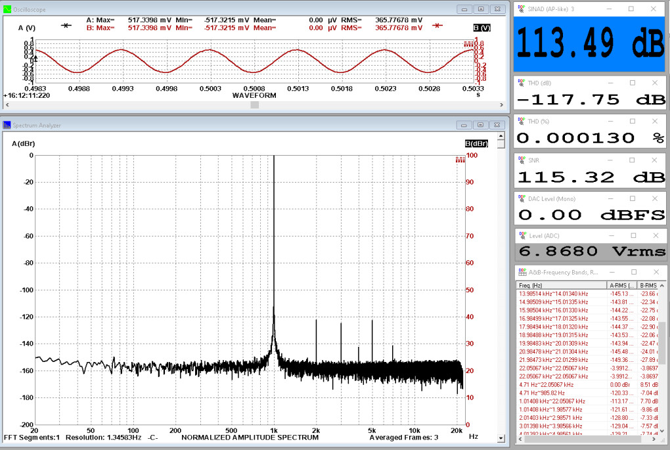The width and height of the screenshot is (670, 450).
Task: Sort by the Freq. (Hz) column header
Action: pyautogui.click(x=562, y=285)
